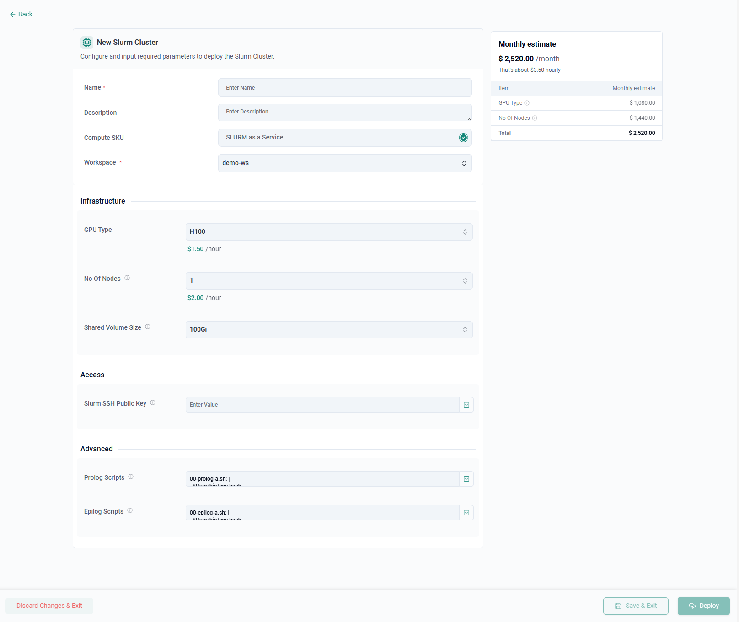Viewport: 739px width, 622px height.
Task: Click info icon beside Shared Volume Size
Action: [x=148, y=327]
